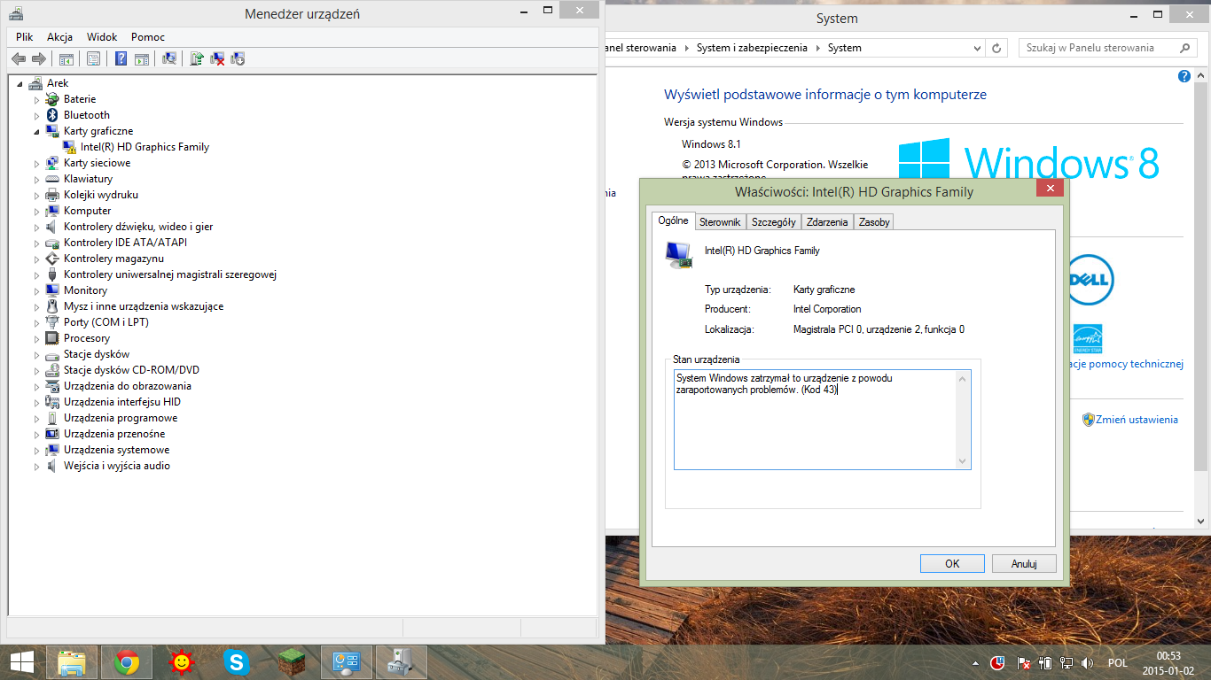Open Google Chrome from the taskbar
Viewport: 1211px width, 680px height.
point(127,662)
